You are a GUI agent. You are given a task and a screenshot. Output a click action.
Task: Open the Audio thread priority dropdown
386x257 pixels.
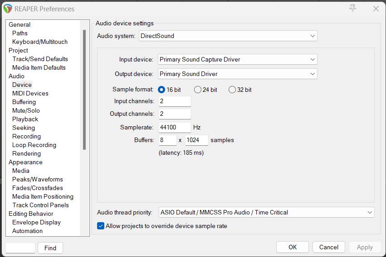coord(267,212)
